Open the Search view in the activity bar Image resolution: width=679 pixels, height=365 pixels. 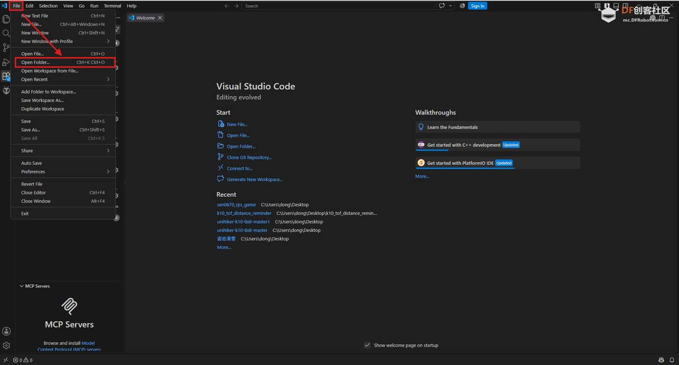point(6,33)
